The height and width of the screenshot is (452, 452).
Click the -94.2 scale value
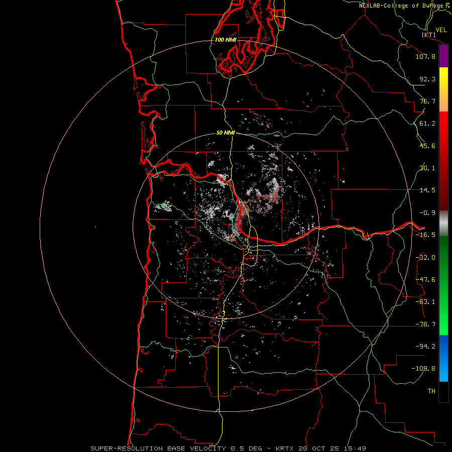[425, 346]
